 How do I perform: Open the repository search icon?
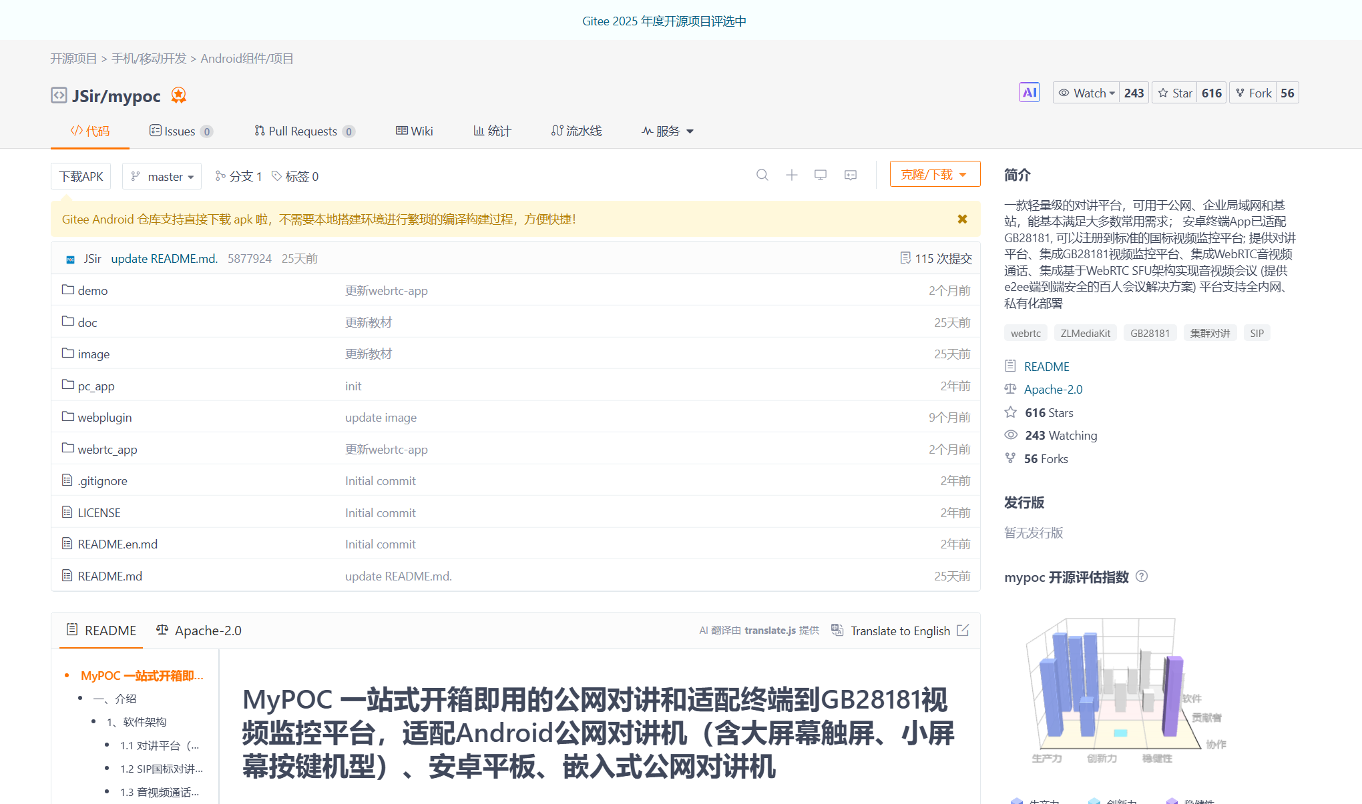[x=762, y=175]
